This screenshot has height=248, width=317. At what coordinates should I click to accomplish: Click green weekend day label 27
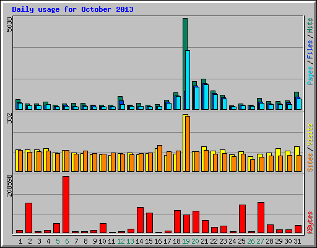260,241
